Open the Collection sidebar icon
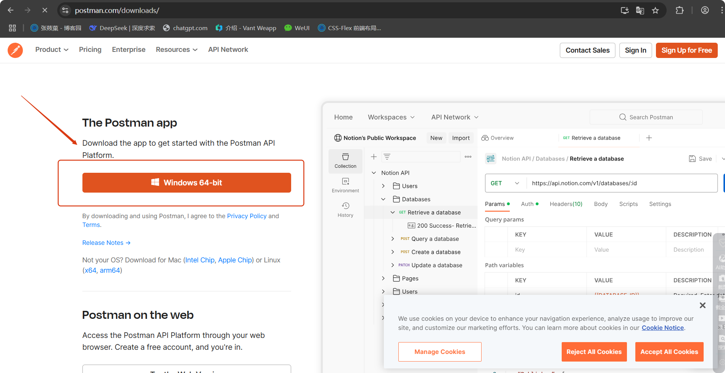The image size is (725, 373). (345, 161)
